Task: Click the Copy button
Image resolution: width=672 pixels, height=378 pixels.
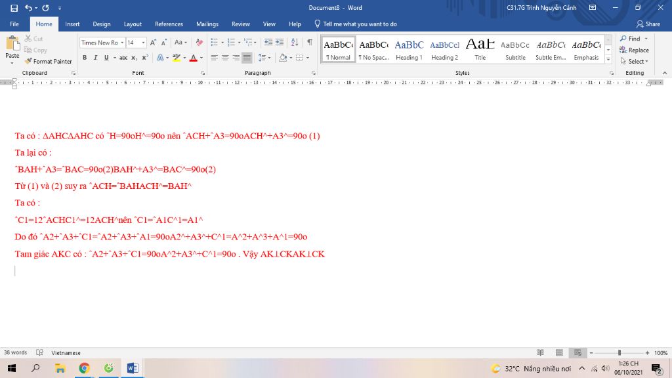Action: 35,50
